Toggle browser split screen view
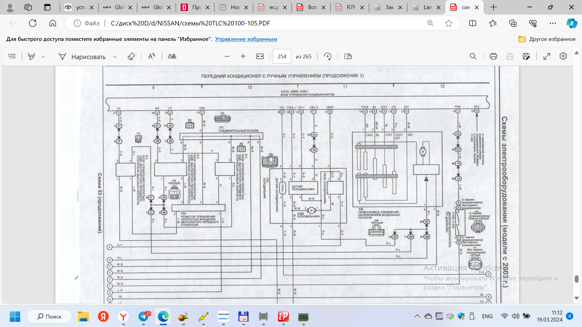This screenshot has width=582, height=327. [473, 23]
